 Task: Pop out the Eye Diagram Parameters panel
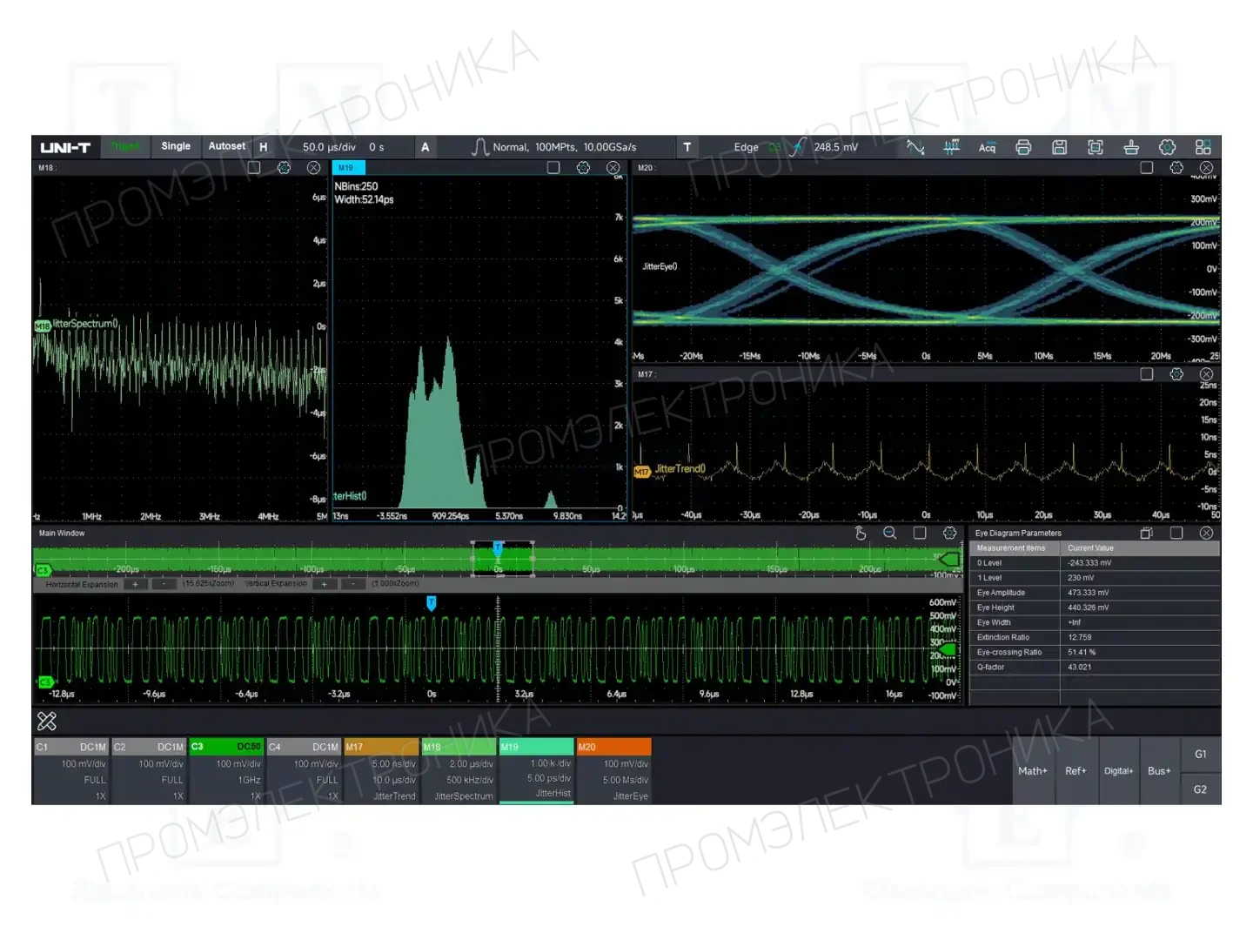(1147, 533)
